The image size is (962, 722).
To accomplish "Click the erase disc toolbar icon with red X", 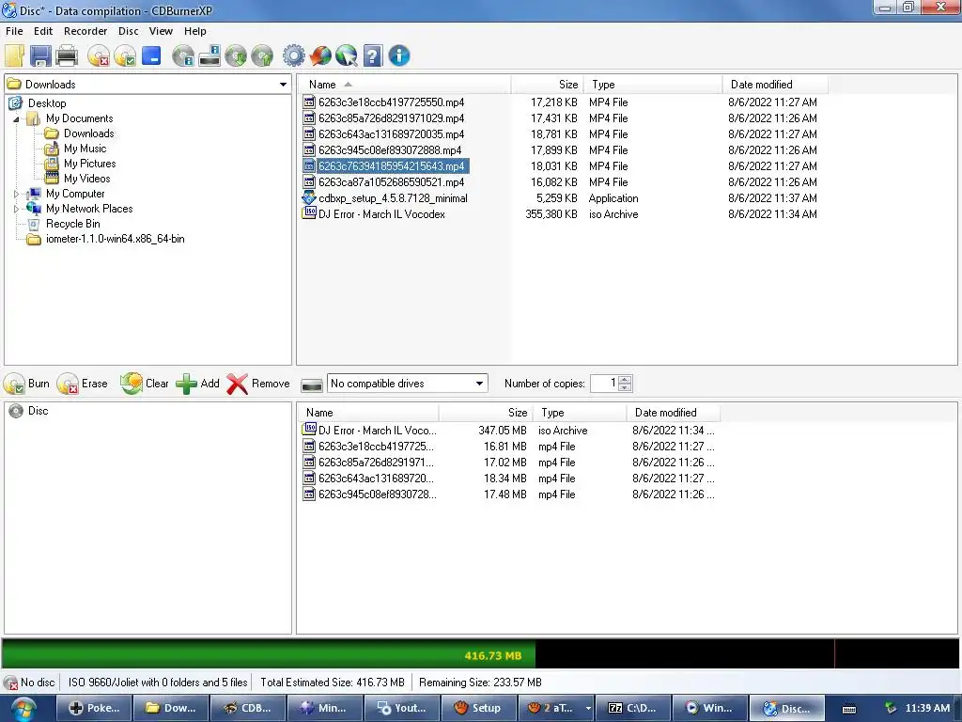I will coord(98,55).
